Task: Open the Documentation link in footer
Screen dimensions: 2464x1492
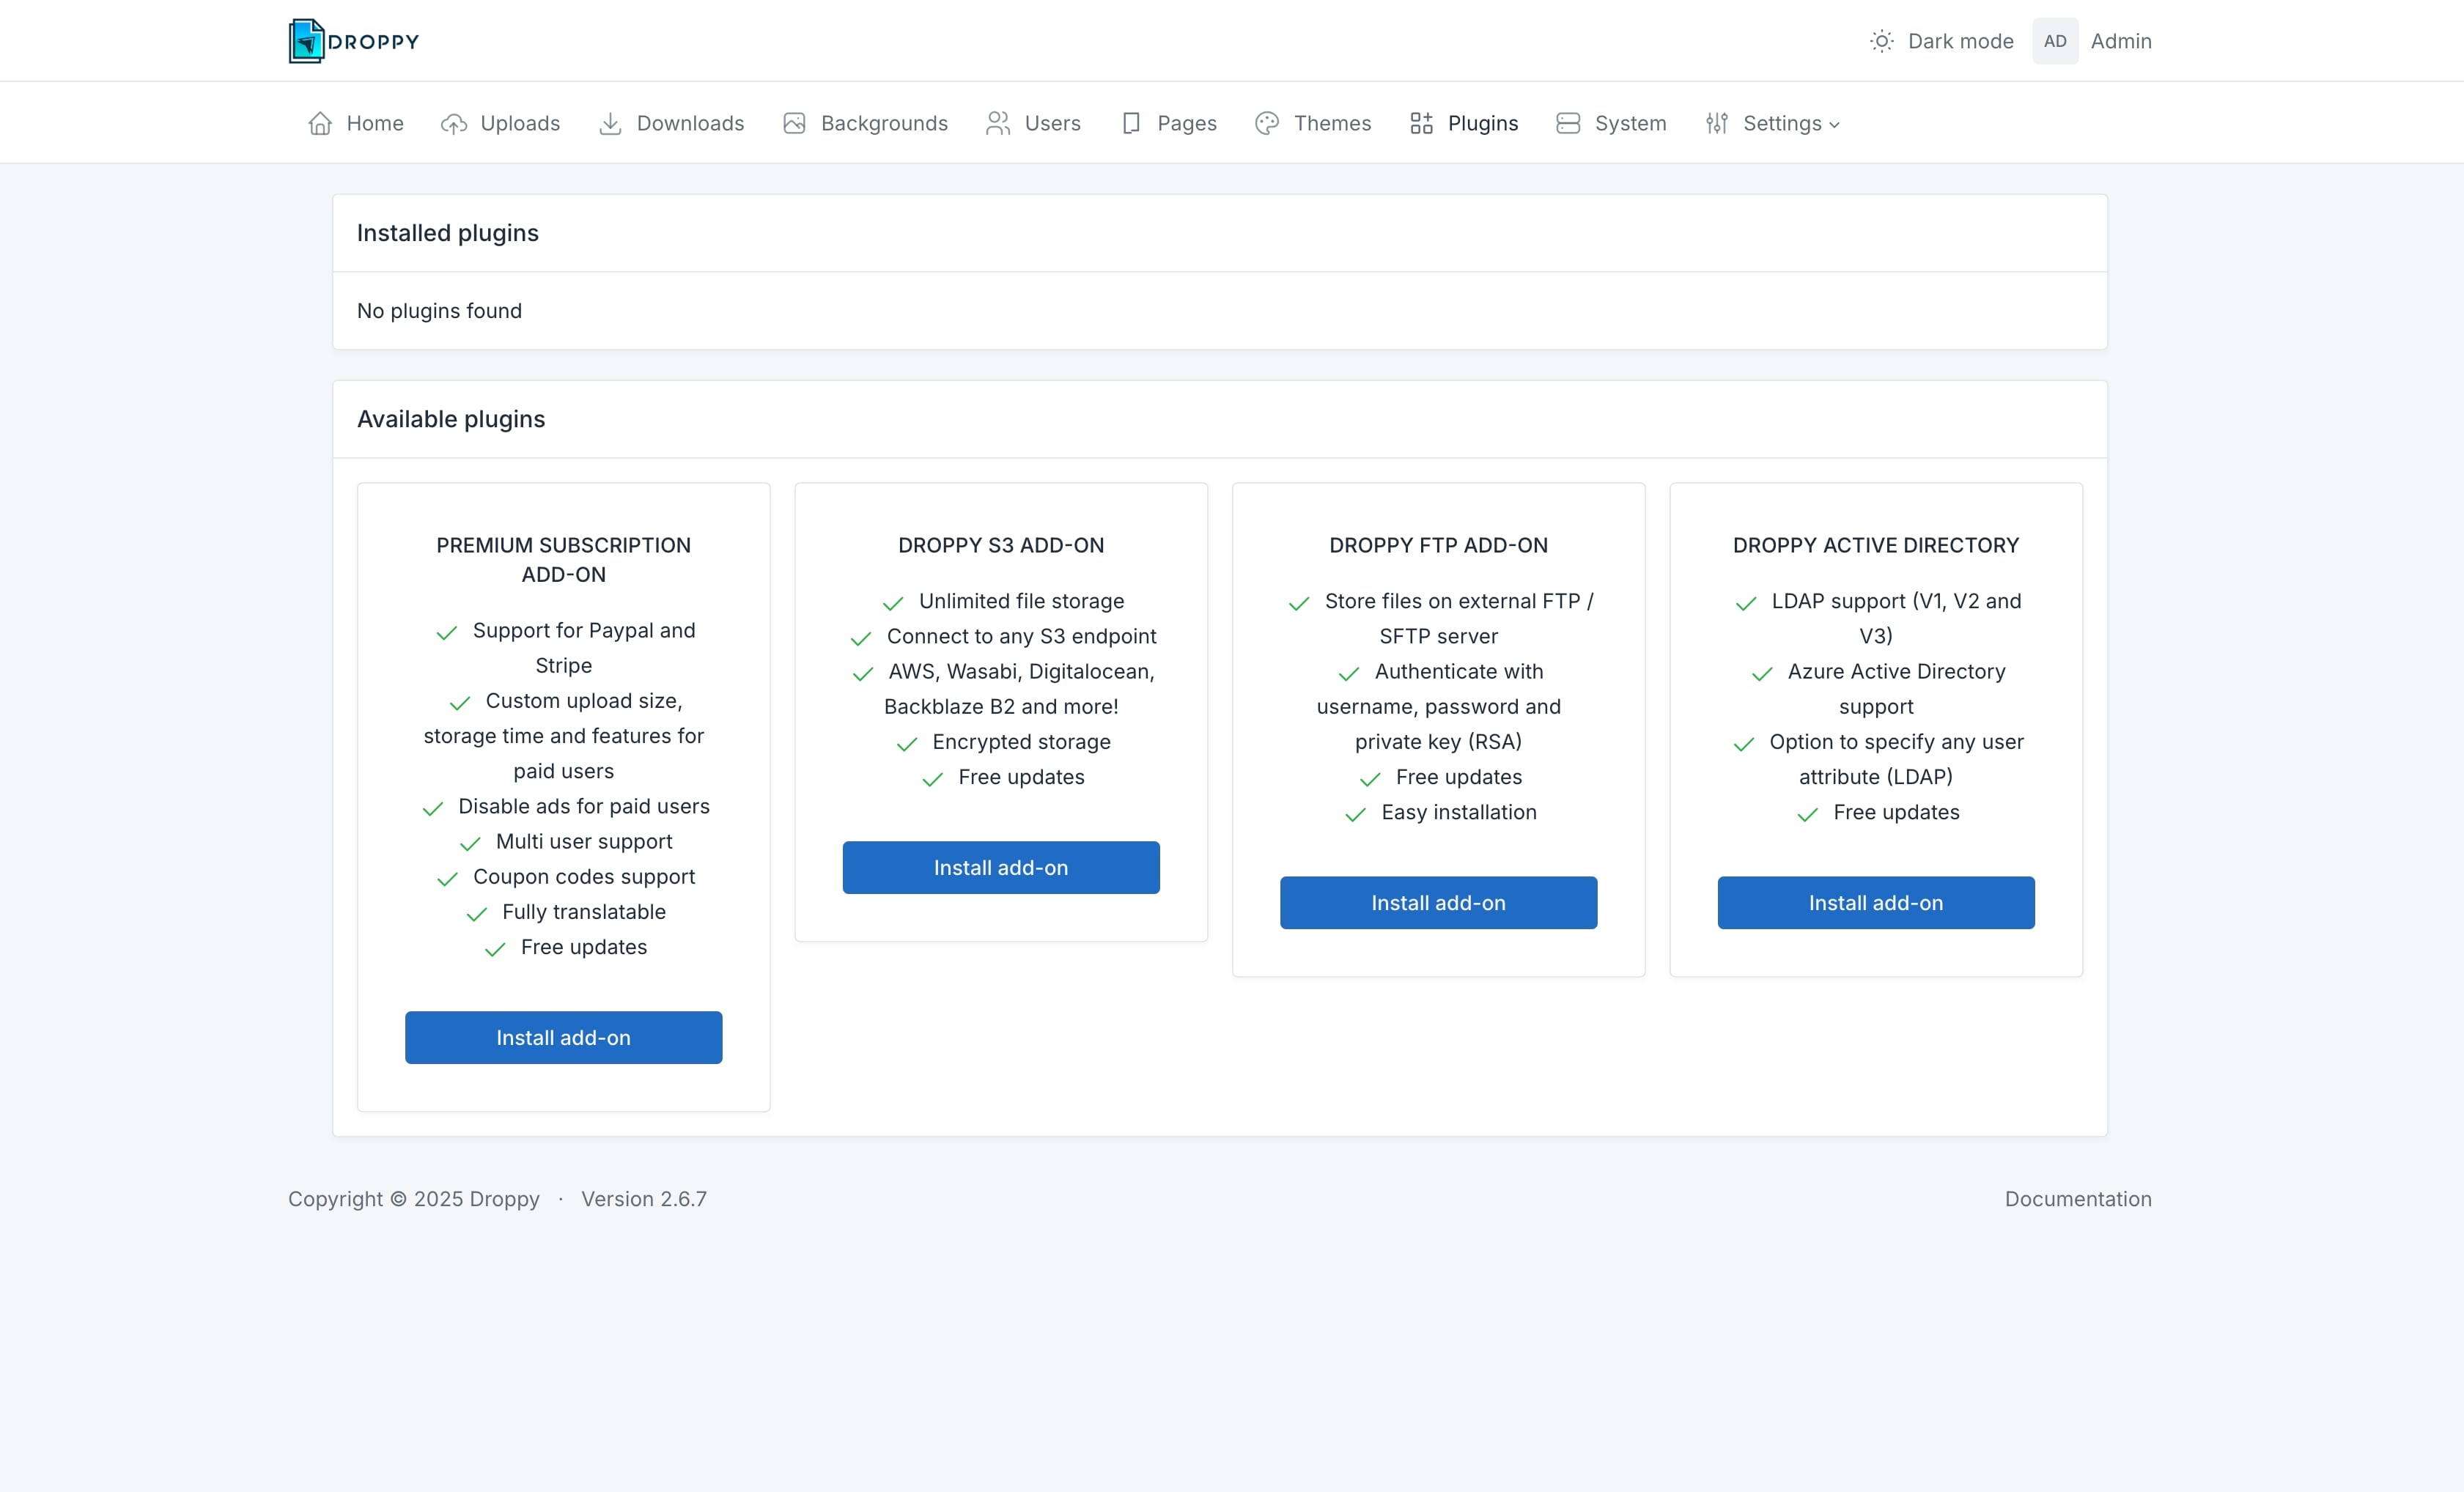Action: pos(2077,1198)
